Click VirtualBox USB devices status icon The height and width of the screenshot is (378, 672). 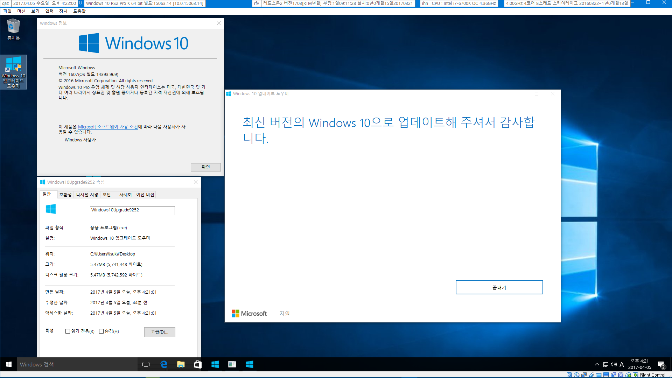click(x=592, y=375)
